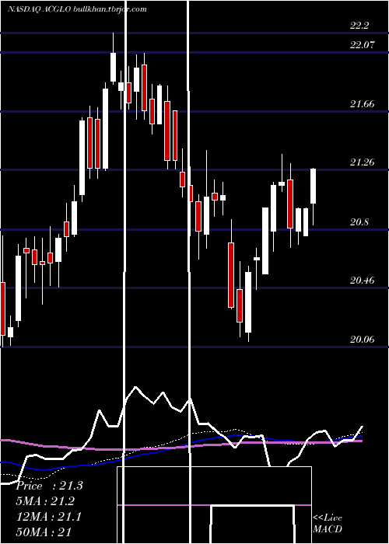Image resolution: width=389 pixels, height=544 pixels.
Task: Click the 20.46 price level label
Action: pyautogui.click(x=363, y=280)
